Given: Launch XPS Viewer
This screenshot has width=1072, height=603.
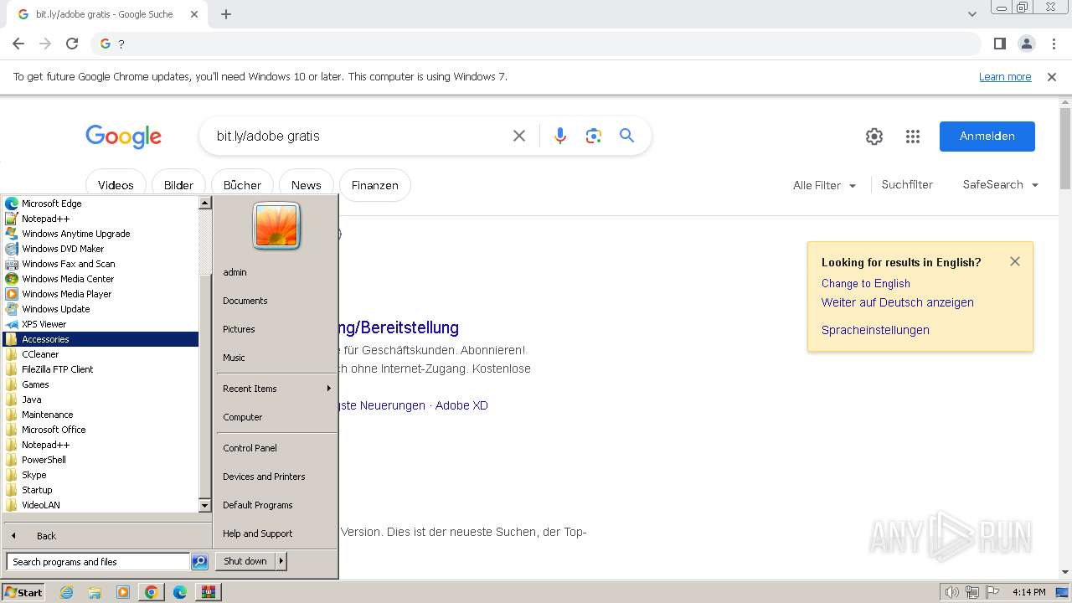Looking at the screenshot, I should [100, 324].
